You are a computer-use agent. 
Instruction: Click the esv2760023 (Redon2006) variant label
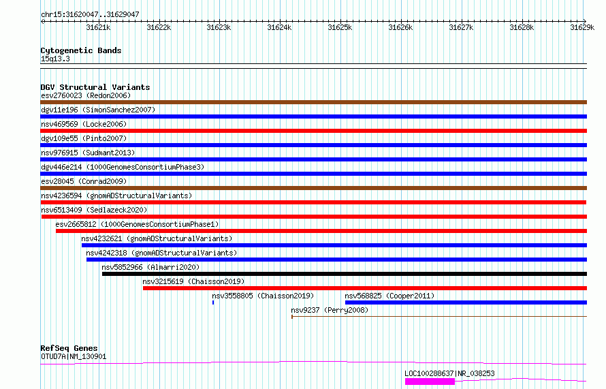86,95
